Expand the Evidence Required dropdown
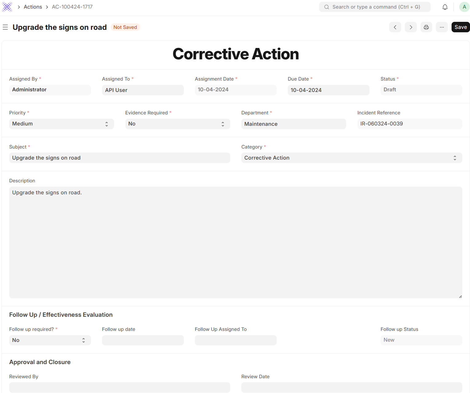Screen dimensions: 470x393 pos(177,124)
